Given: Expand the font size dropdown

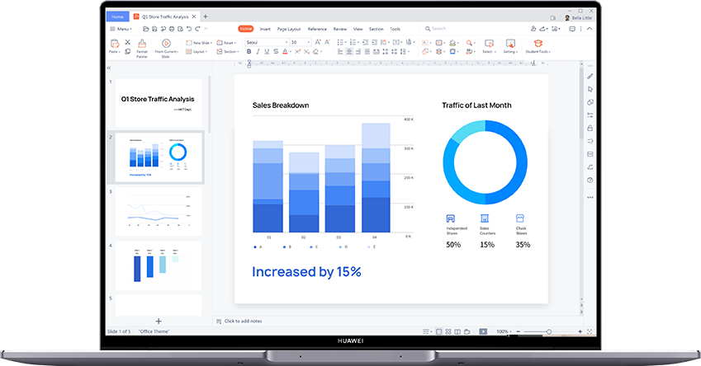Looking at the screenshot, I should click(308, 42).
